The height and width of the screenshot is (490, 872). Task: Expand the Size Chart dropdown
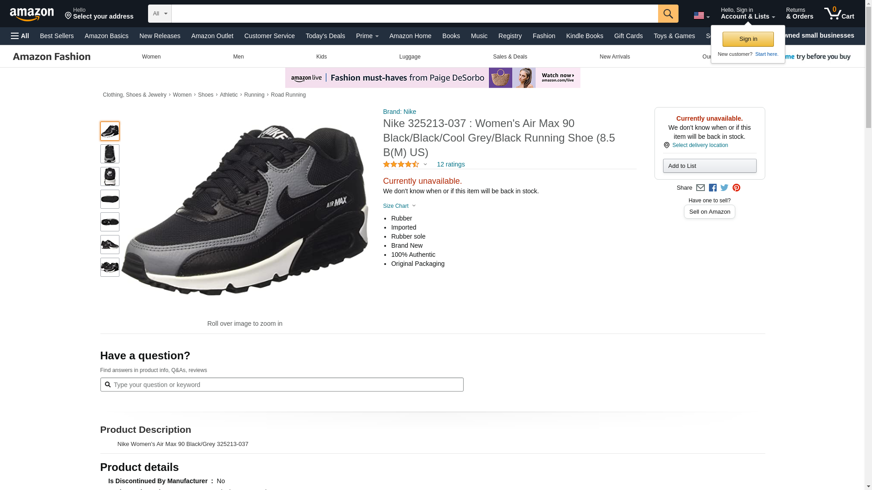[x=399, y=206]
